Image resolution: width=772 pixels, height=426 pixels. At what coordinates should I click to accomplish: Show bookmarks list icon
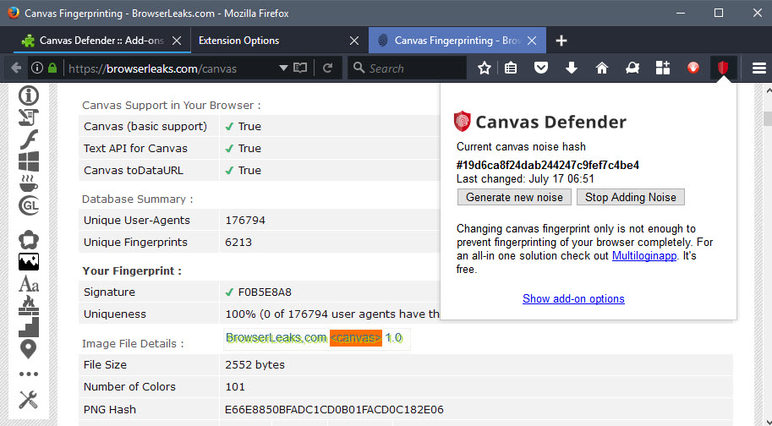click(x=511, y=68)
